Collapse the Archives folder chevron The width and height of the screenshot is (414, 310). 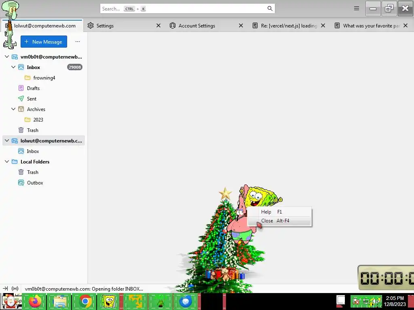13,109
